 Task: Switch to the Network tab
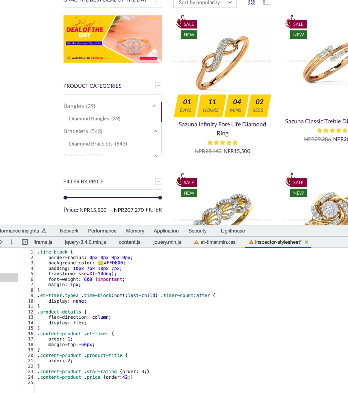point(69,231)
